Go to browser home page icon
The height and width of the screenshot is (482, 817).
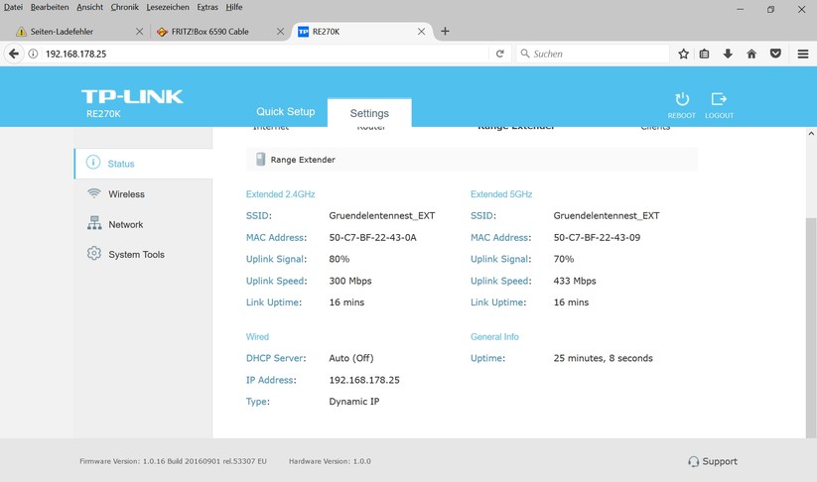tap(751, 54)
